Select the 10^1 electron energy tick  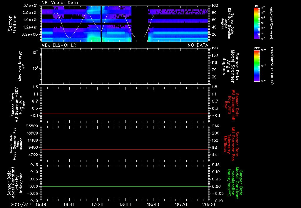tap(35, 68)
